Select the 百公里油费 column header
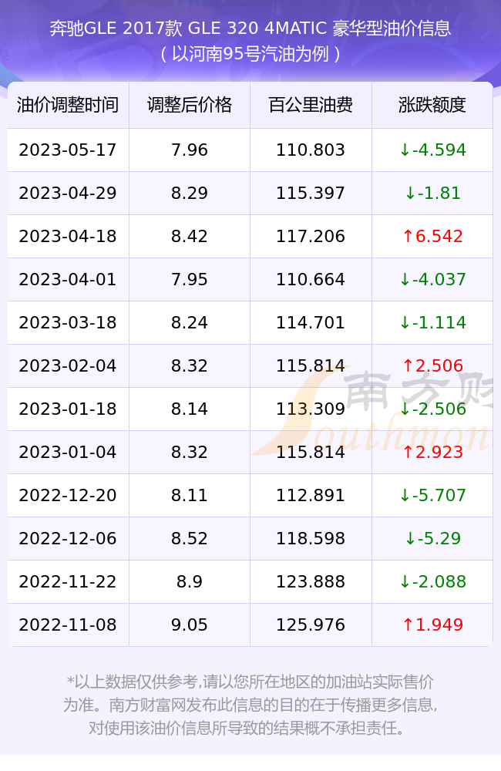501x771 pixels. tap(311, 105)
